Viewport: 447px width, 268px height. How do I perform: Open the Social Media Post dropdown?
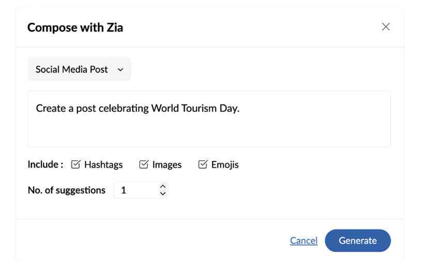[79, 69]
